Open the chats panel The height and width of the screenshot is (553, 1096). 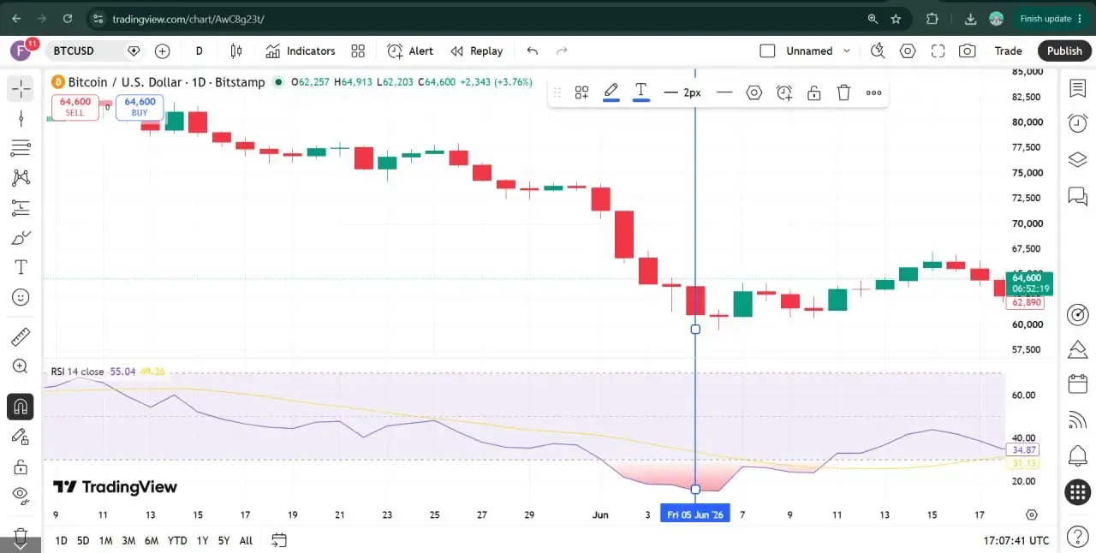(x=1078, y=196)
